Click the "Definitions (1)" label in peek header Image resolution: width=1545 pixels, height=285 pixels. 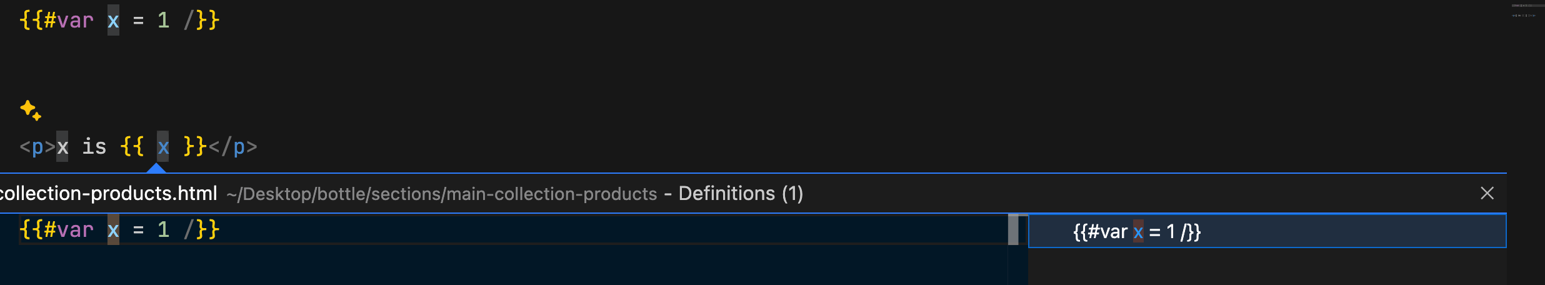point(741,194)
